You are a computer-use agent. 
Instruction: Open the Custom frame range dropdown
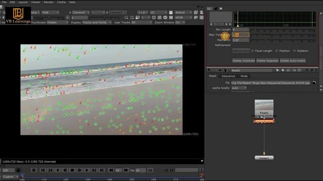coord(11,176)
